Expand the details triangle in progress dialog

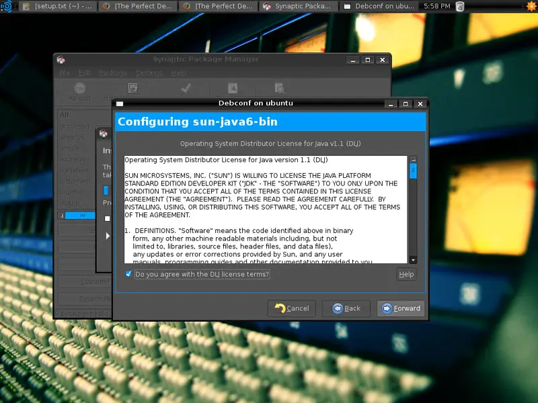click(x=108, y=236)
